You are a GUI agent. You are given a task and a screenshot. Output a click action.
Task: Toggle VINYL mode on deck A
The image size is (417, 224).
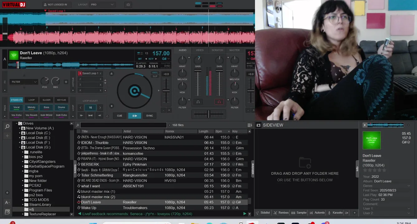pyautogui.click(x=155, y=73)
